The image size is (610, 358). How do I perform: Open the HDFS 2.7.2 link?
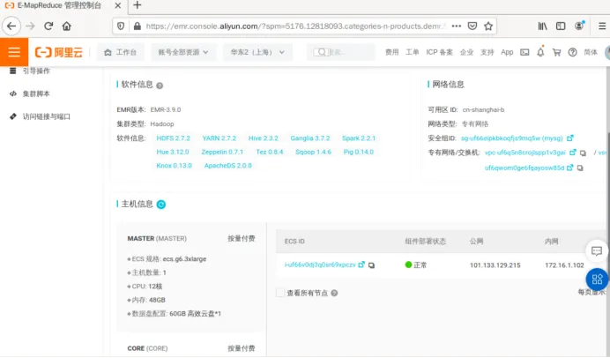pyautogui.click(x=173, y=138)
